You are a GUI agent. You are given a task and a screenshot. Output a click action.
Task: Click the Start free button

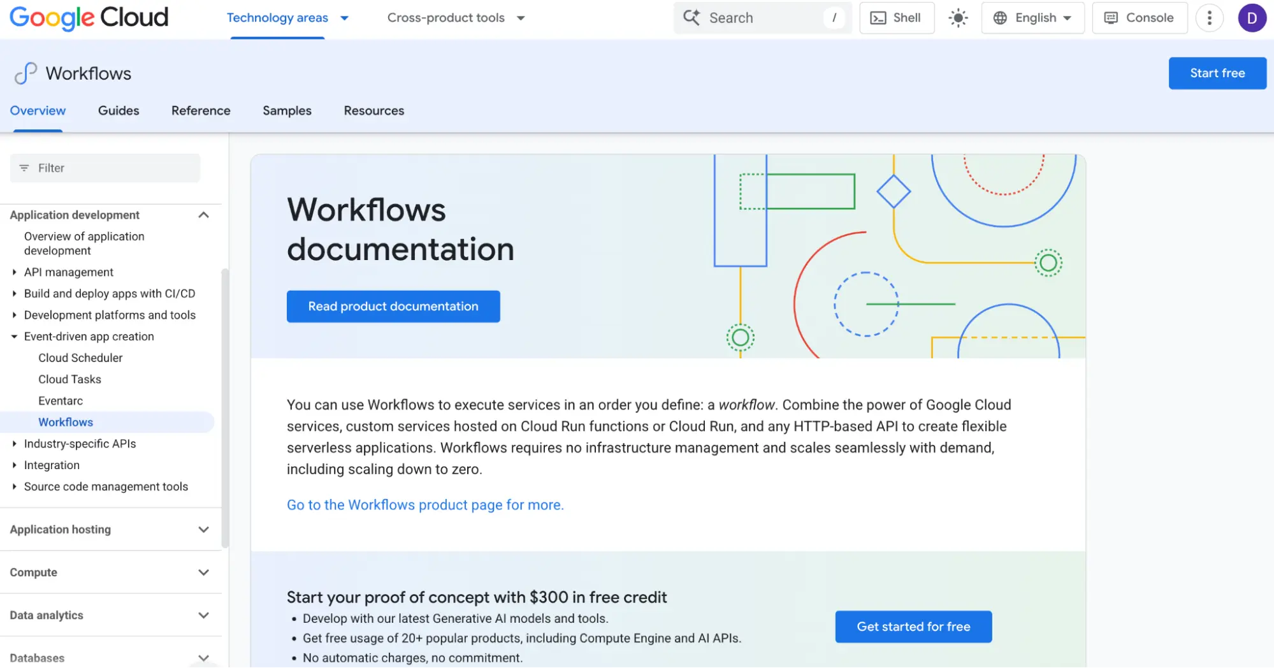pyautogui.click(x=1217, y=73)
